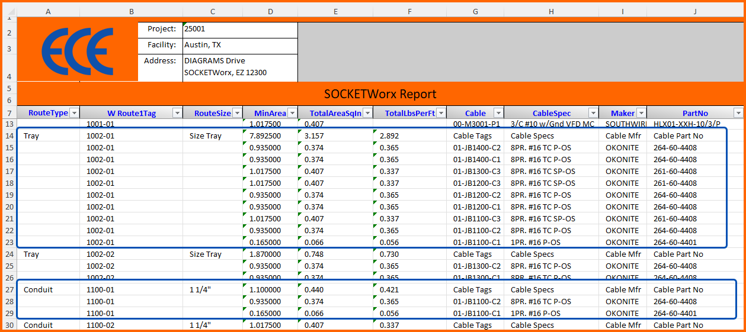Viewport: 746px width, 332px height.
Task: Open the RouteType filter dropdown
Action: [74, 113]
